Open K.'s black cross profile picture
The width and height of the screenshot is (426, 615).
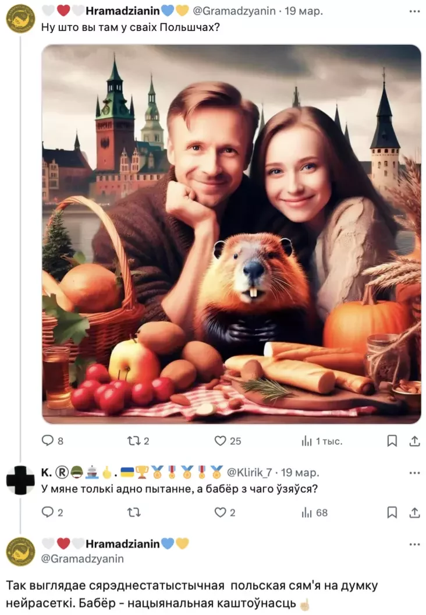pos(20,480)
